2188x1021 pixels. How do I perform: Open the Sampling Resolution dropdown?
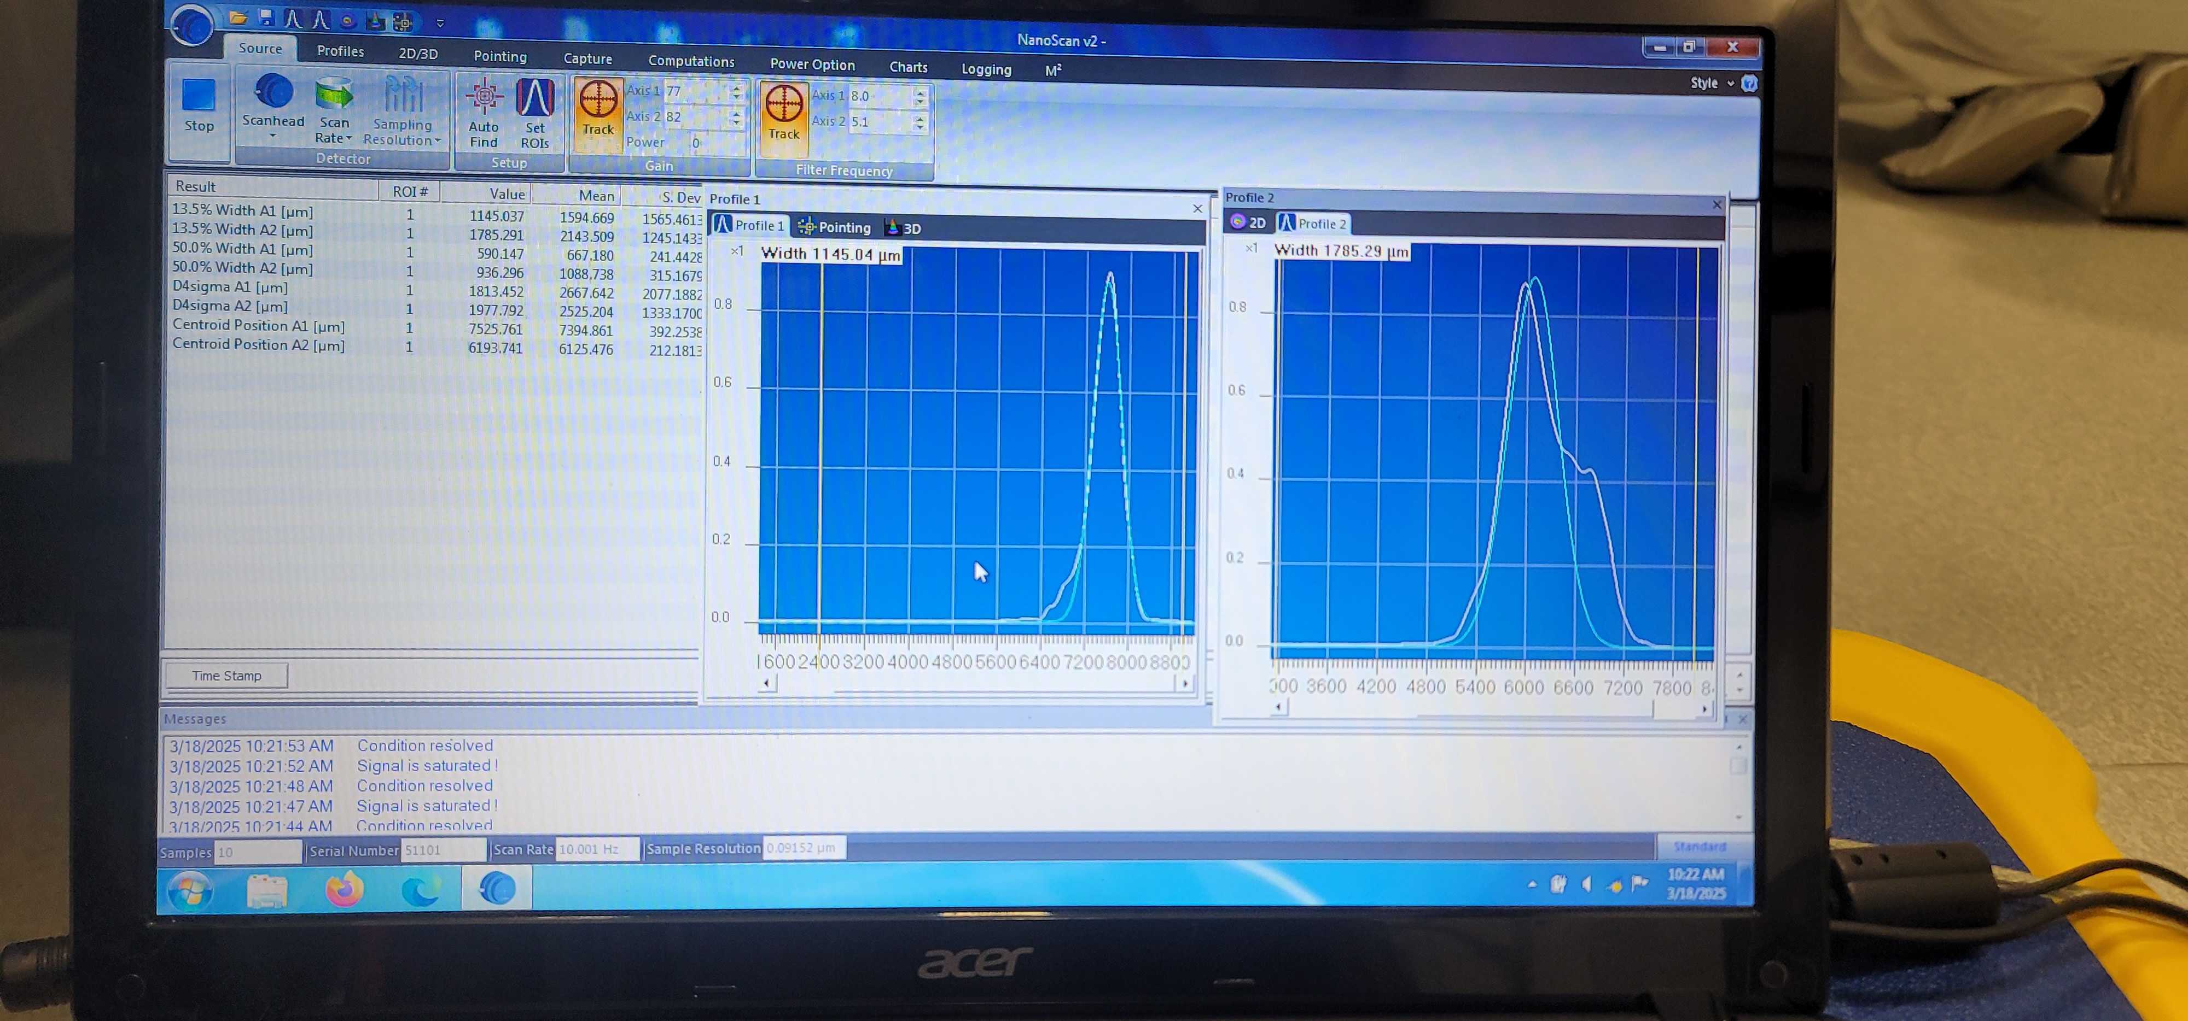click(x=401, y=111)
